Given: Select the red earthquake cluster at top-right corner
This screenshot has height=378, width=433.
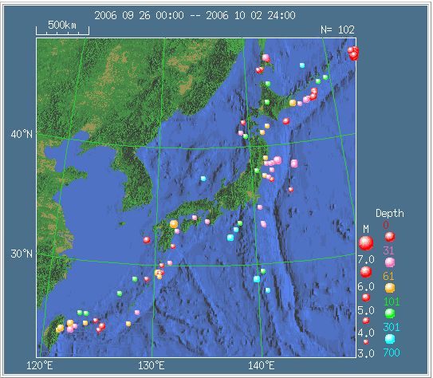Looking at the screenshot, I should 353,53.
